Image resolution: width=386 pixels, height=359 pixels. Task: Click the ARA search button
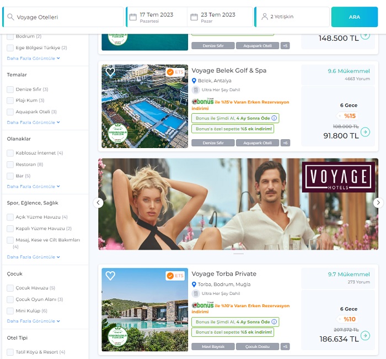pos(355,17)
